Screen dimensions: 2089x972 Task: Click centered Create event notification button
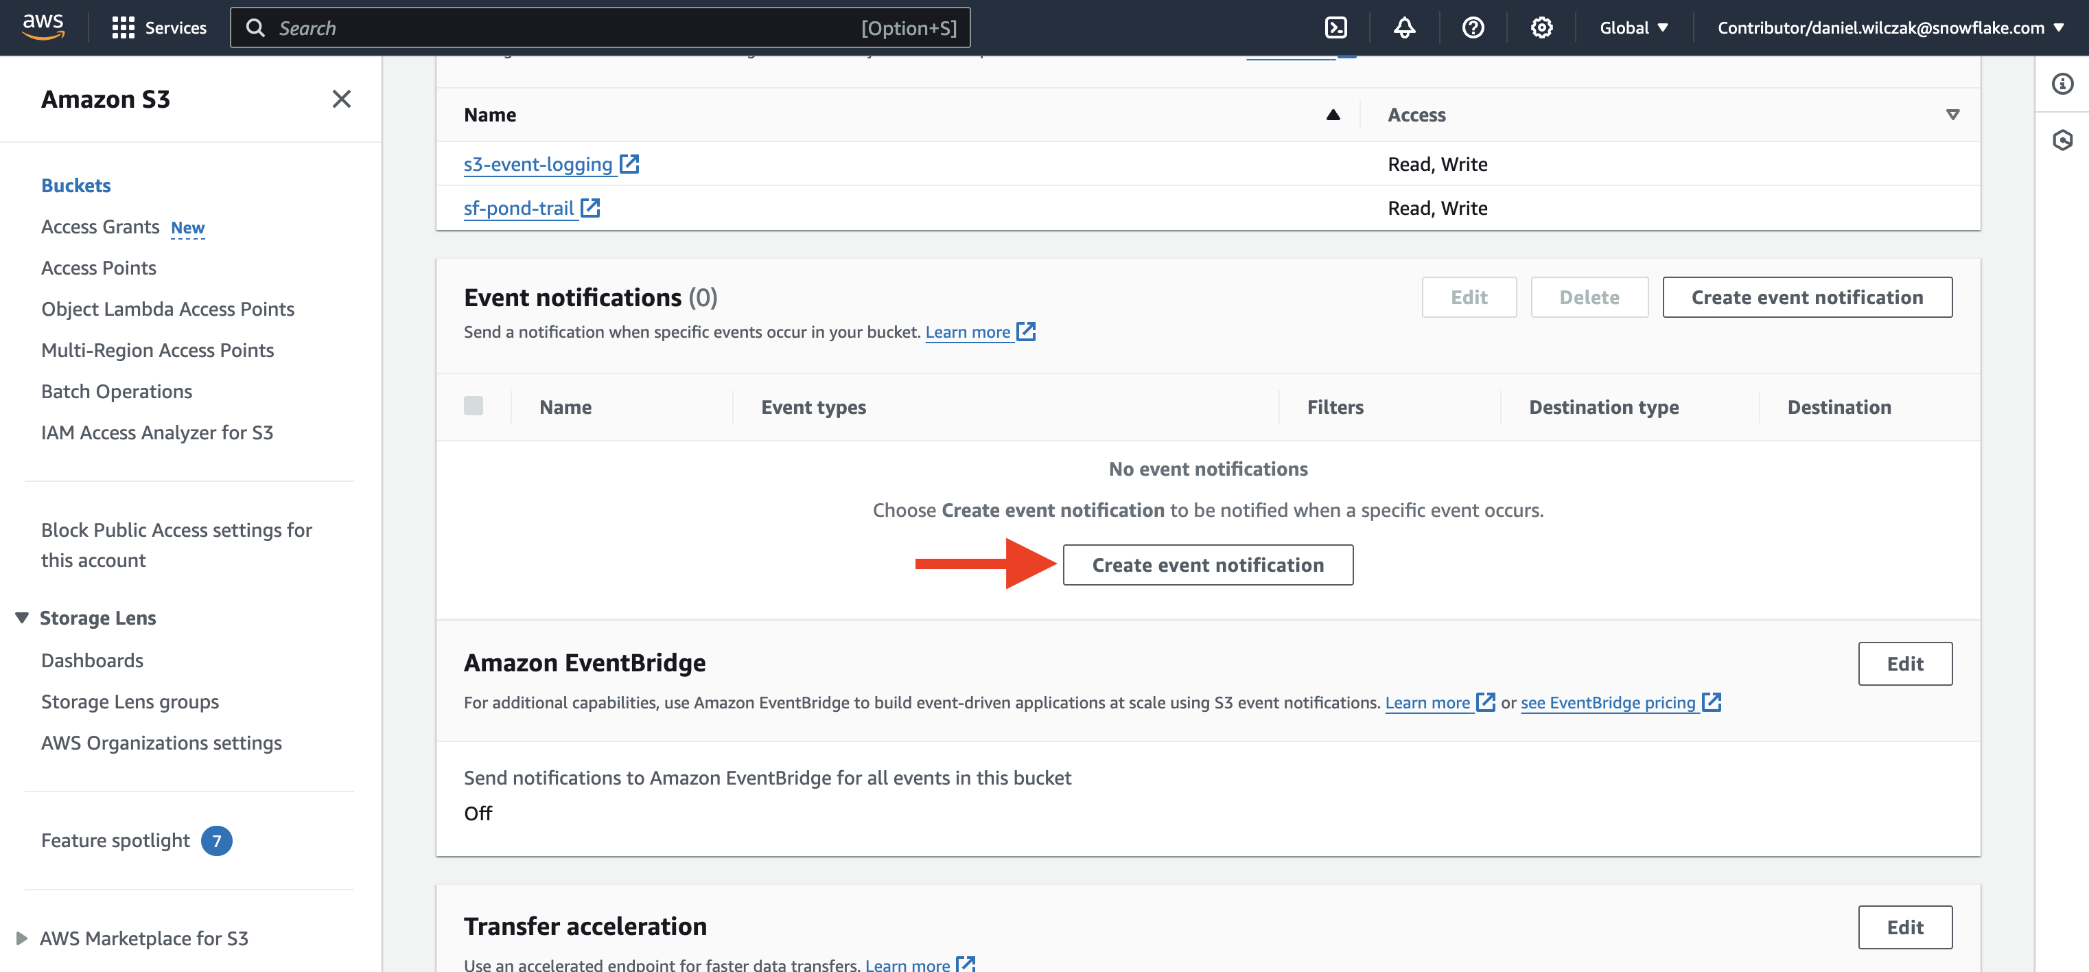pyautogui.click(x=1206, y=565)
